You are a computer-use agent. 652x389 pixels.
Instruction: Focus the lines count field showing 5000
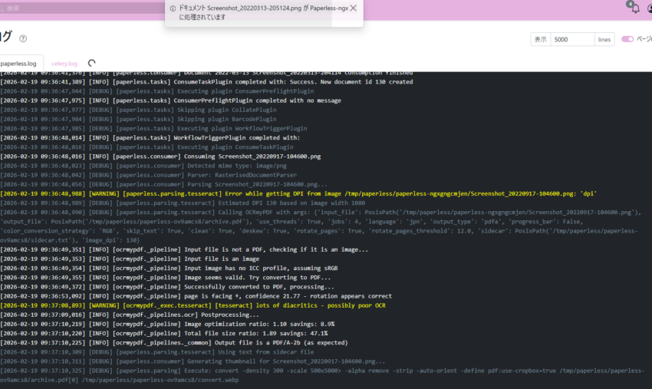(x=571, y=39)
